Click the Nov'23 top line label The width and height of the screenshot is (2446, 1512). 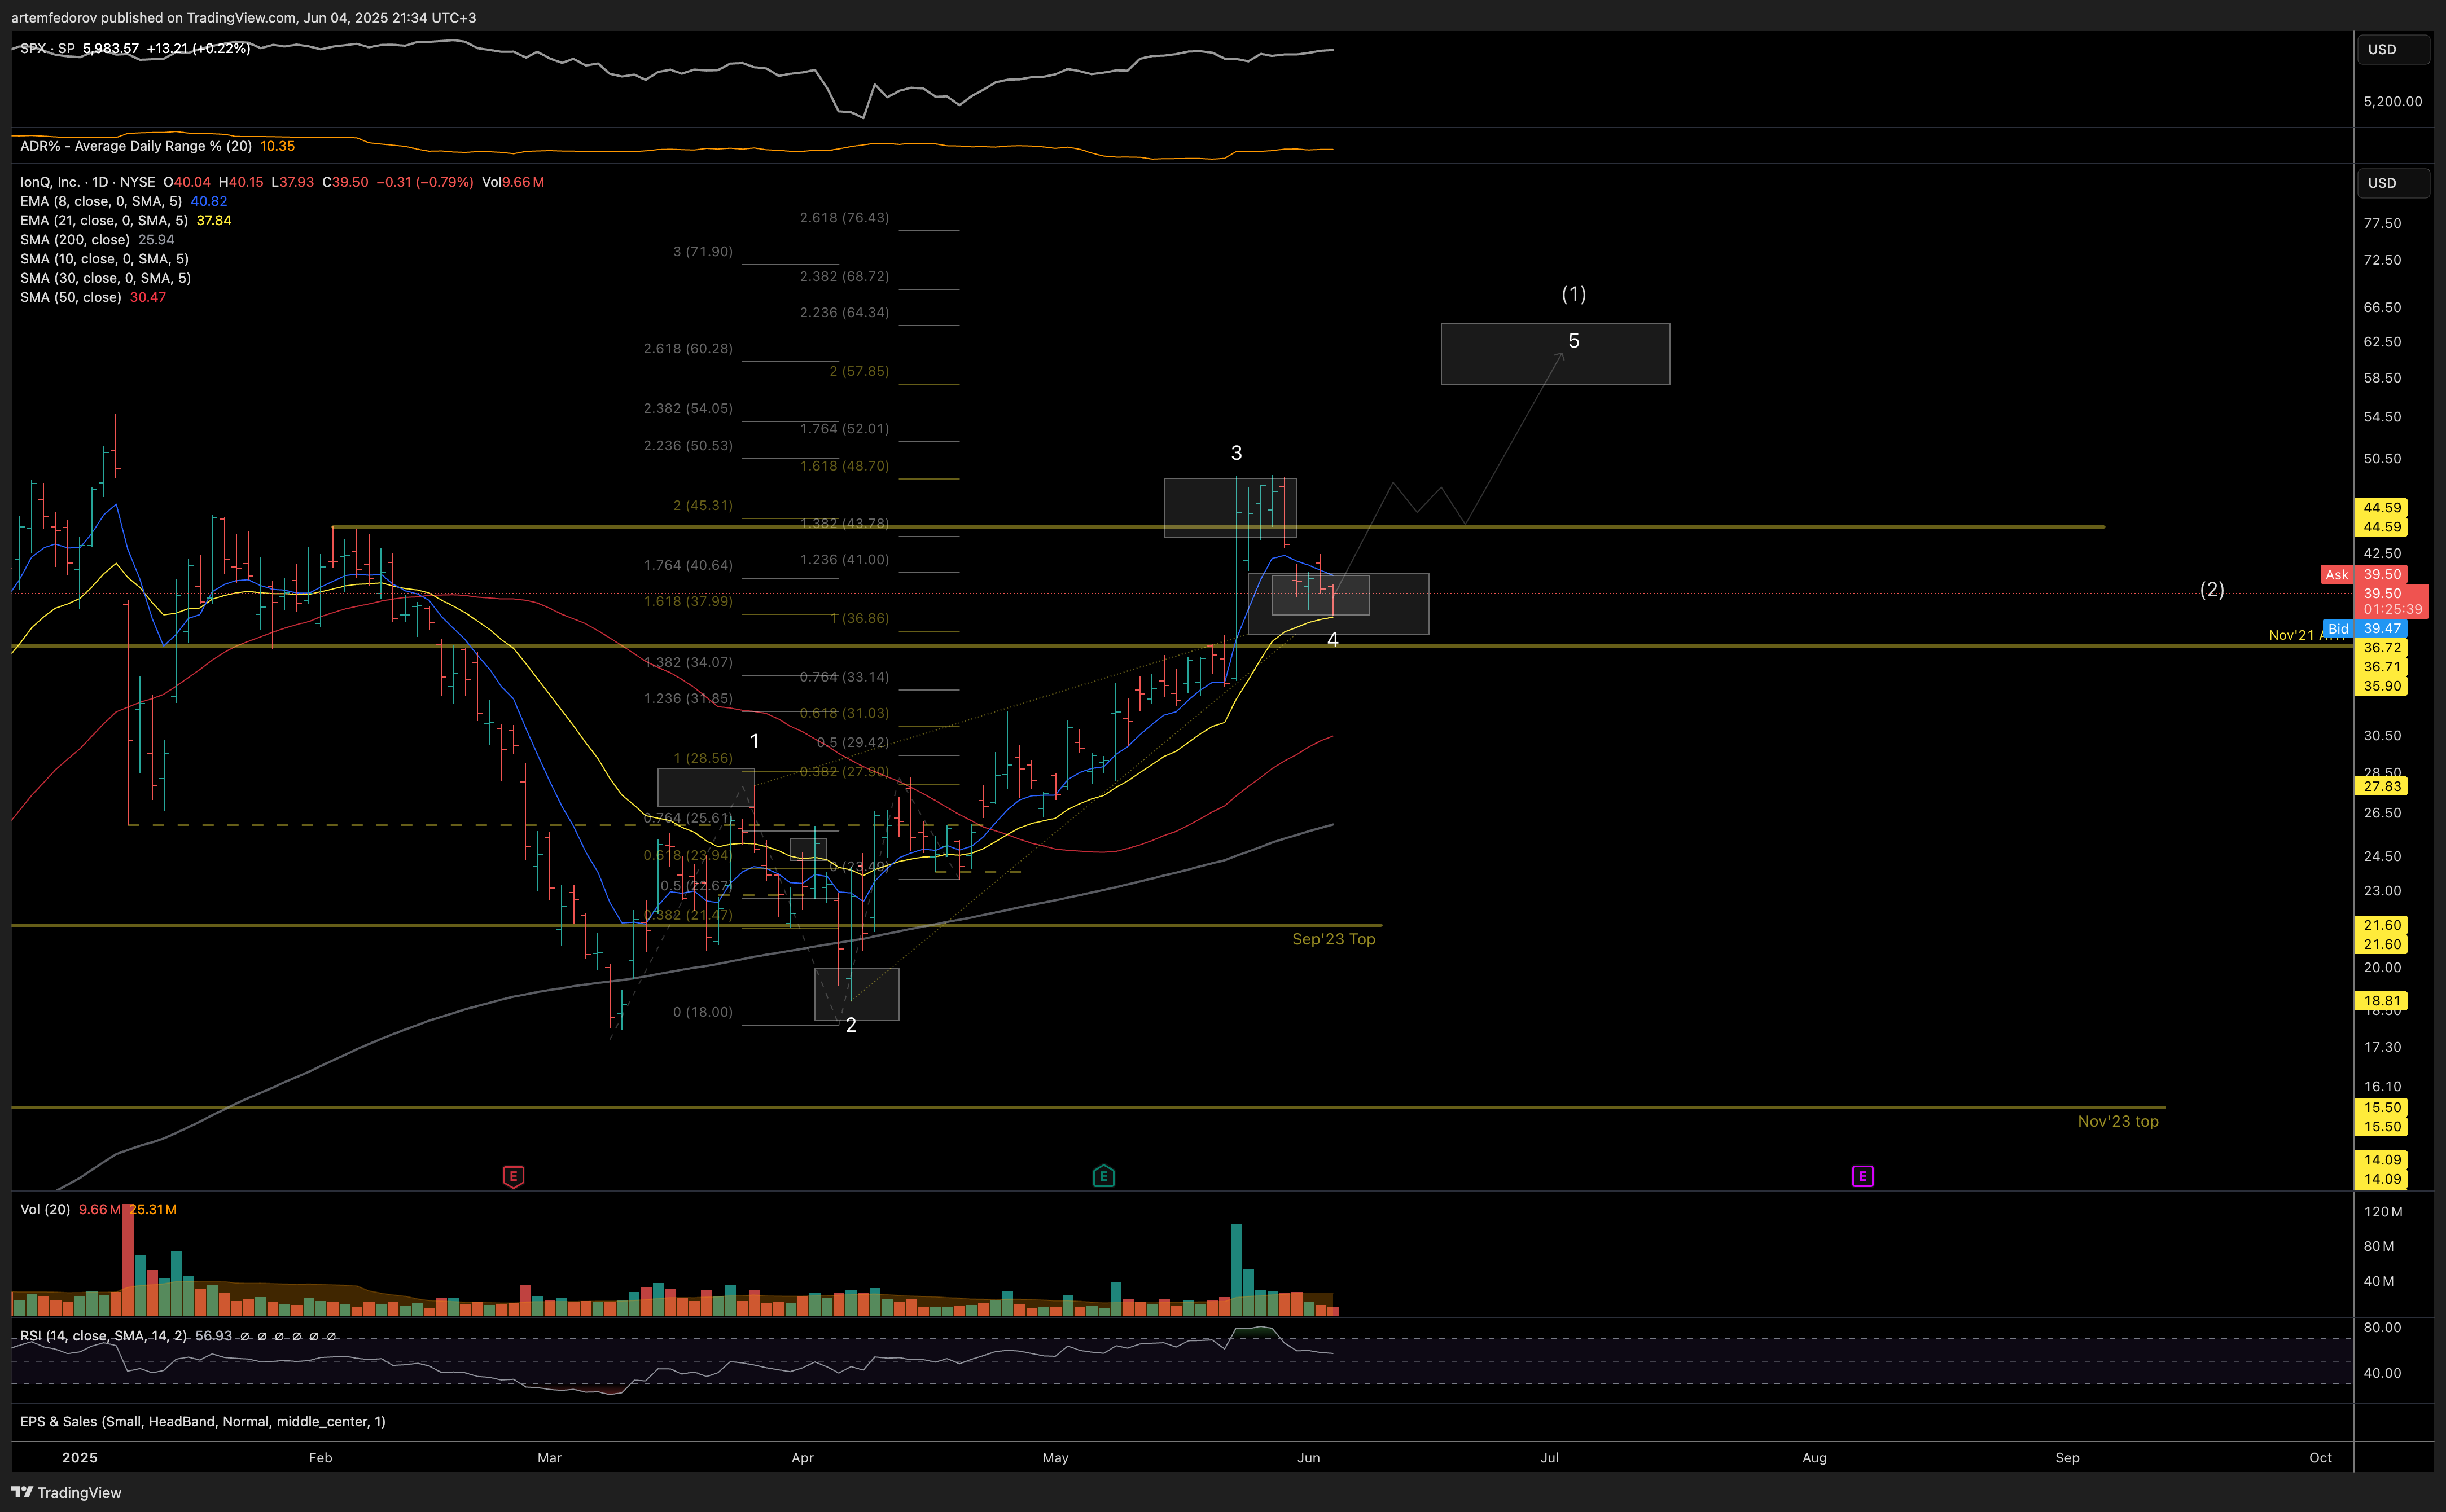[x=2118, y=1121]
